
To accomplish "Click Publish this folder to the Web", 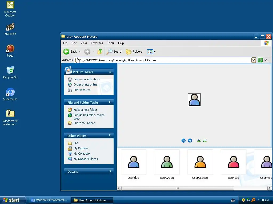I will [89, 117].
